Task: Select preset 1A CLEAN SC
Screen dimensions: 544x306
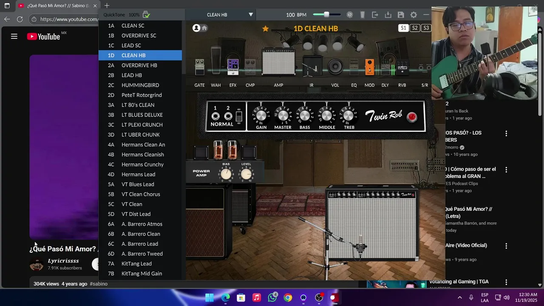Action: click(140, 25)
